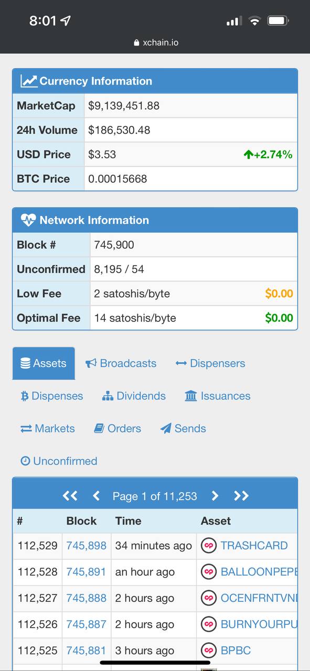310x671 pixels.
Task: Open block 745,898 link
Action: tap(87, 546)
